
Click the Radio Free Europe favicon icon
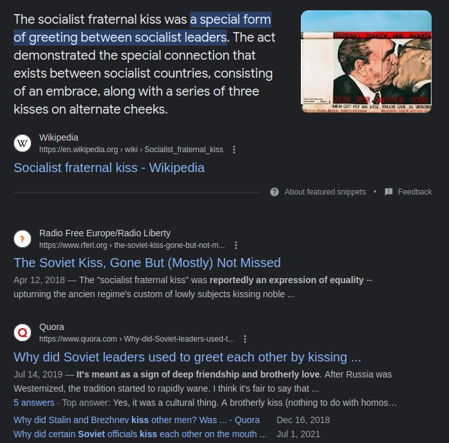click(22, 239)
